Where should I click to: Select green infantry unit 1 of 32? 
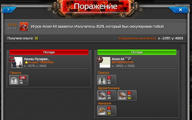click(x=107, y=80)
